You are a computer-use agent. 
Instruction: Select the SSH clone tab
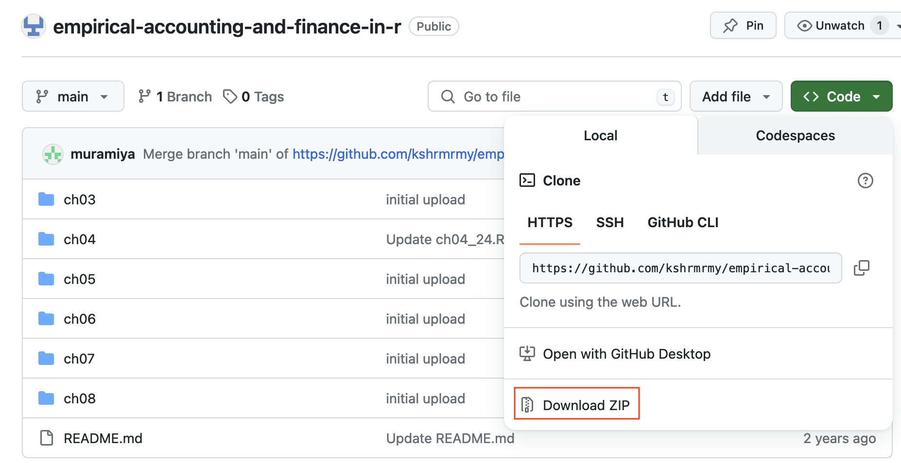(609, 222)
